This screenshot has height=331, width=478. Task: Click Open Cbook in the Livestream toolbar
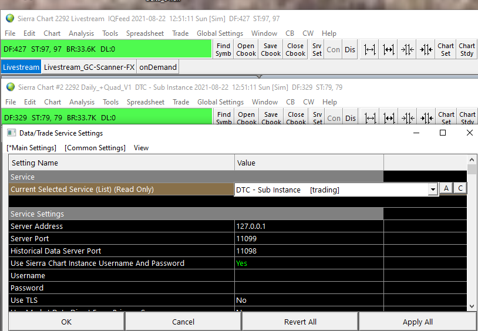[246, 49]
